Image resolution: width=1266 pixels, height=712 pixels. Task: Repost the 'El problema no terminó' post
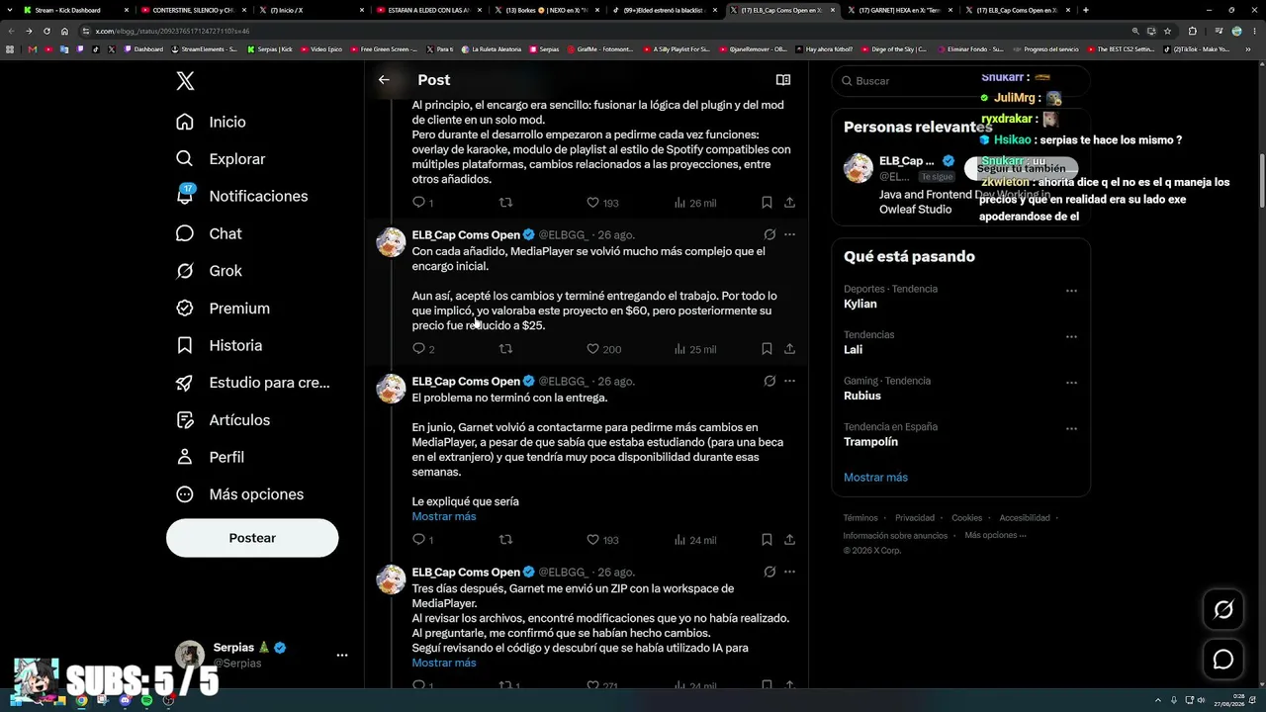505,540
